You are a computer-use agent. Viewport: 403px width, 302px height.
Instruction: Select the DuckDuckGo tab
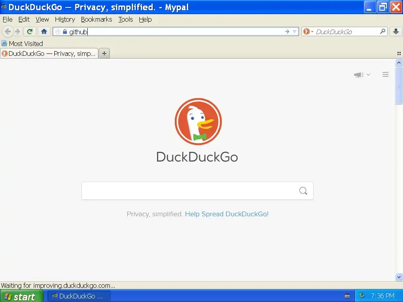(49, 53)
